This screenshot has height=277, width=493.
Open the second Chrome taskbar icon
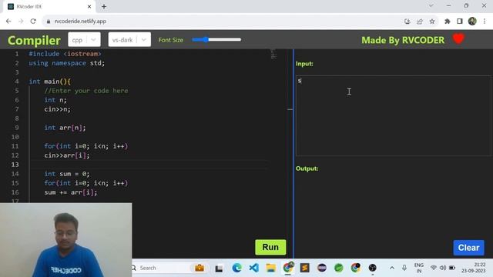point(356,268)
